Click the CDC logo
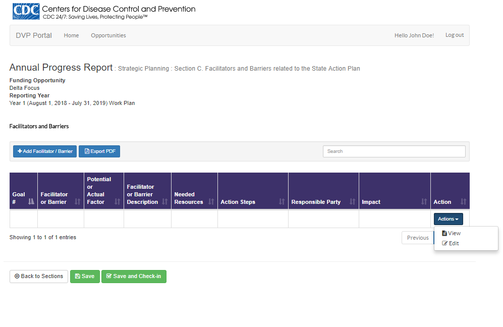503x327 pixels. (26, 12)
